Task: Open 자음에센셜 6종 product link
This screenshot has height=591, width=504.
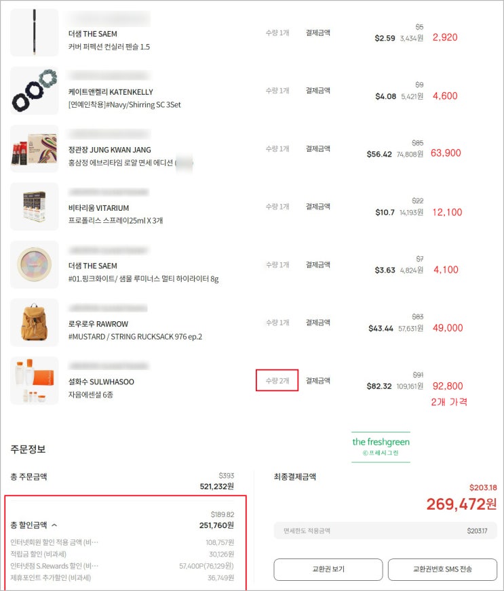Action: [x=90, y=394]
